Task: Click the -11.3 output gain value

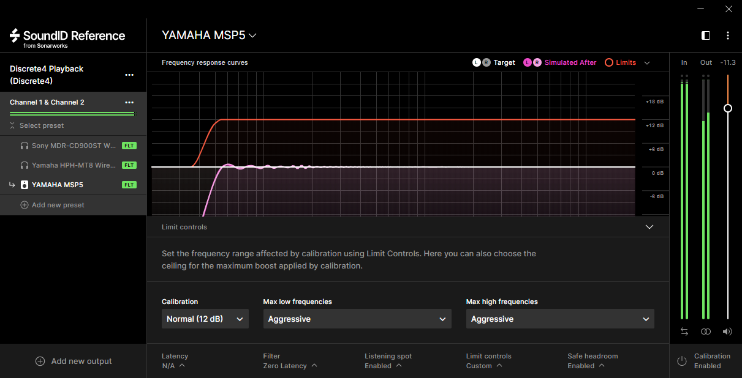Action: (x=728, y=62)
